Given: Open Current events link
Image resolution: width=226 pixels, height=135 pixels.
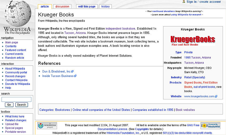Looking at the screenshot, I should coord(14,54).
